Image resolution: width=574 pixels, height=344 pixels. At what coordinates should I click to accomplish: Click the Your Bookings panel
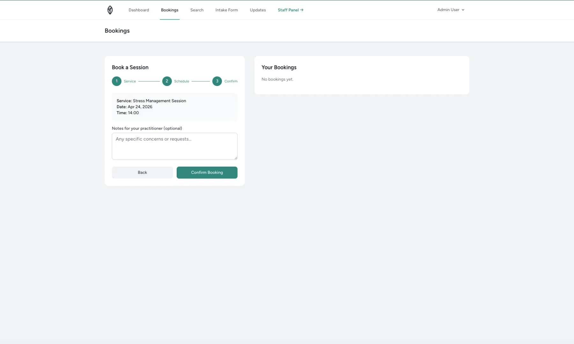[x=362, y=75]
